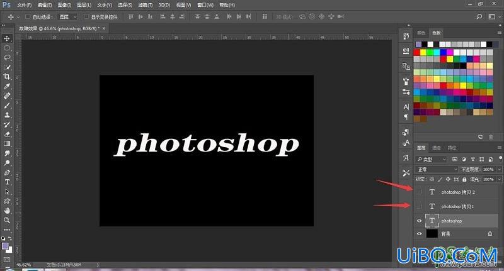504x271 pixels.
Task: Pick the pure red swatch in Swatches panel
Action: pyautogui.click(x=417, y=52)
